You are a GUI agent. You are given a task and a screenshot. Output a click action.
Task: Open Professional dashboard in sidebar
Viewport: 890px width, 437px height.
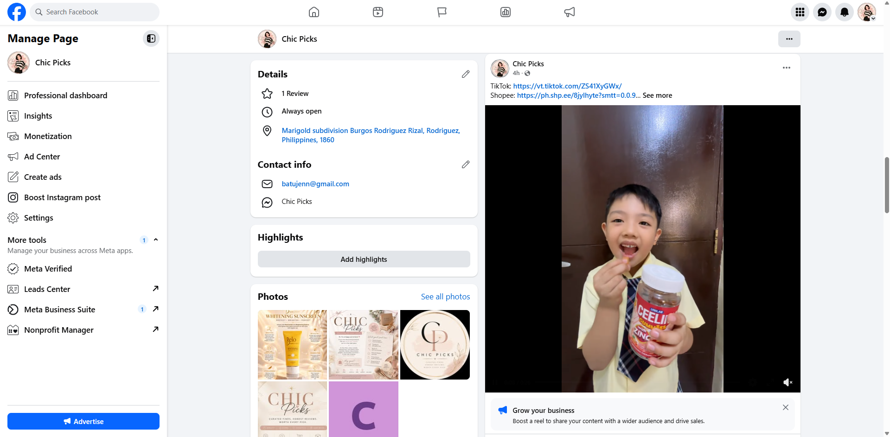point(83,95)
